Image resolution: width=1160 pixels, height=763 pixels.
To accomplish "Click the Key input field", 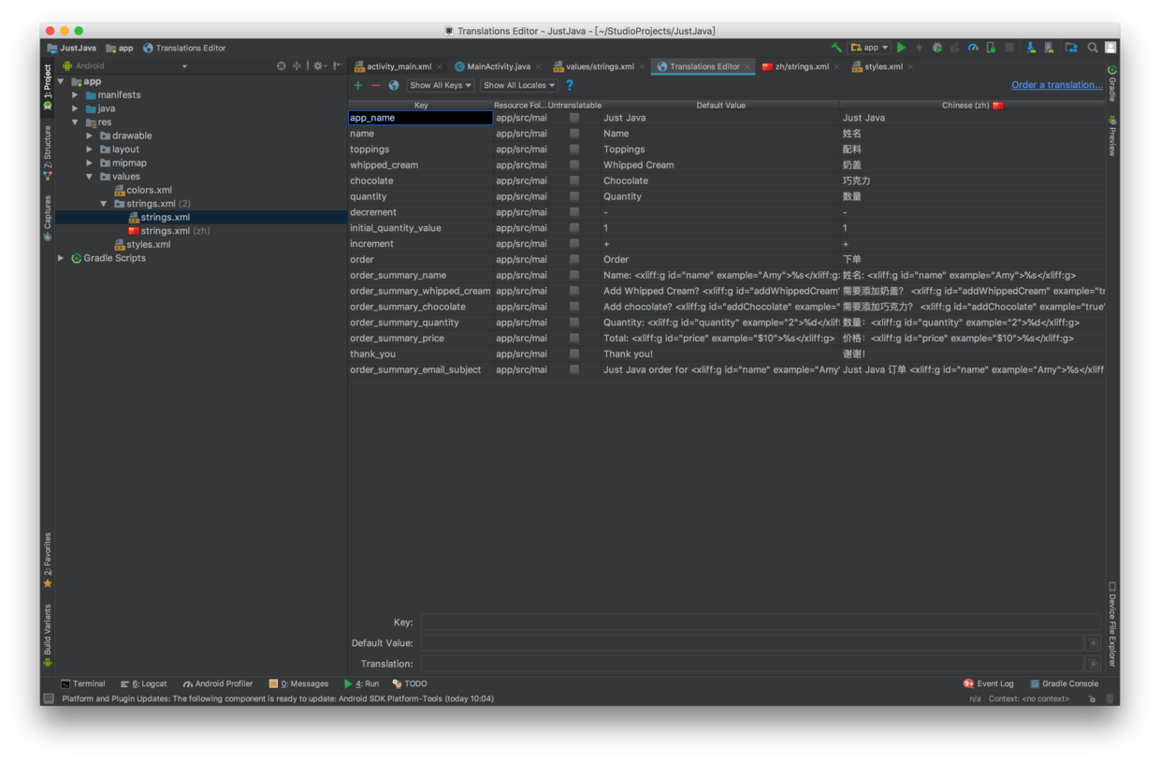I will (x=761, y=623).
